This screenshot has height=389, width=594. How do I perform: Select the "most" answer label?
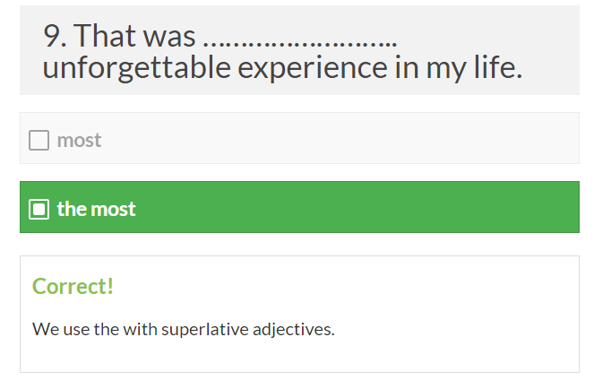tap(79, 141)
